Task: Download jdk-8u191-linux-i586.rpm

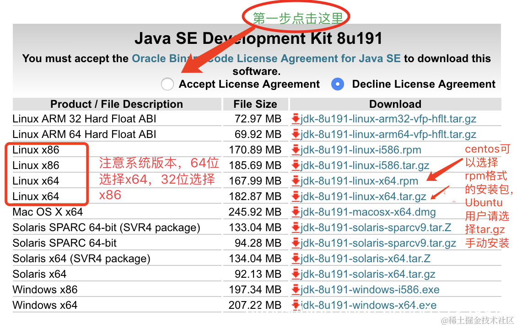Action: [x=361, y=150]
